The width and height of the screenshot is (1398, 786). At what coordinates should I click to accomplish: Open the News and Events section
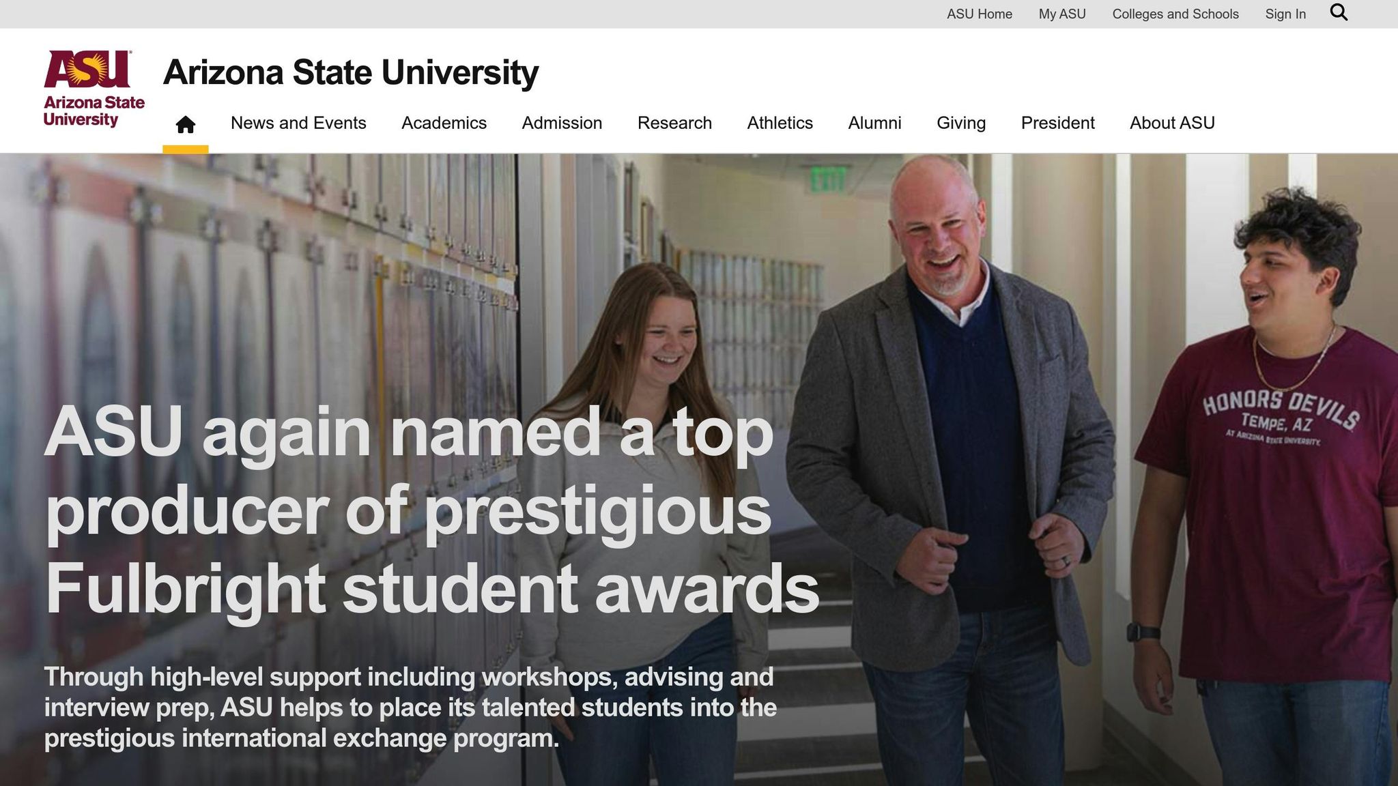point(298,123)
